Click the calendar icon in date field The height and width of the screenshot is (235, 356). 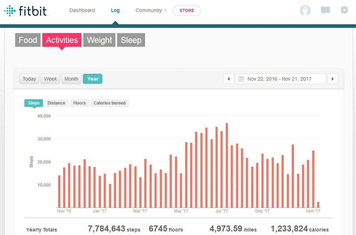pyautogui.click(x=241, y=79)
